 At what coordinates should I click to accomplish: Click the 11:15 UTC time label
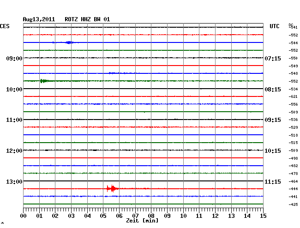coord(273,181)
